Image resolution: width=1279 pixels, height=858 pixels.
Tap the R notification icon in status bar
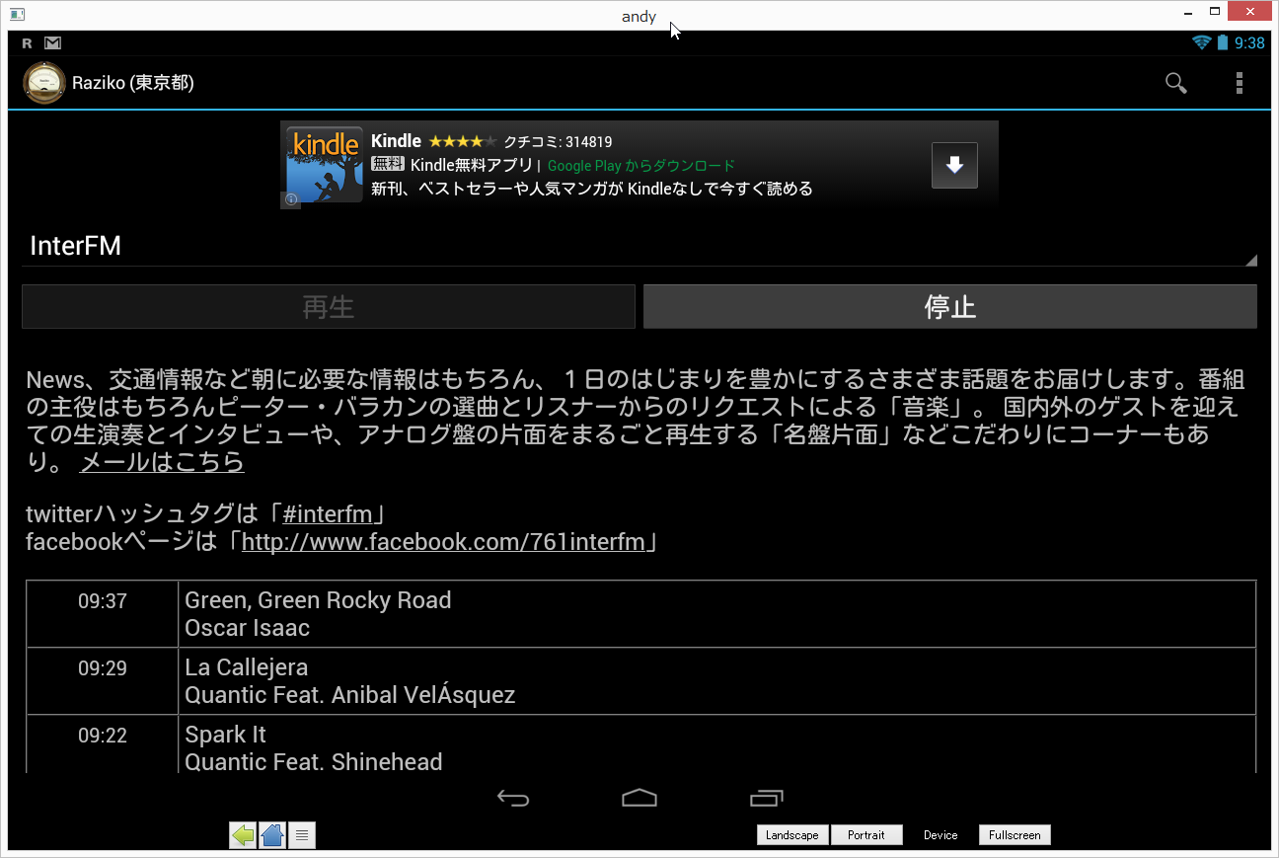point(27,43)
